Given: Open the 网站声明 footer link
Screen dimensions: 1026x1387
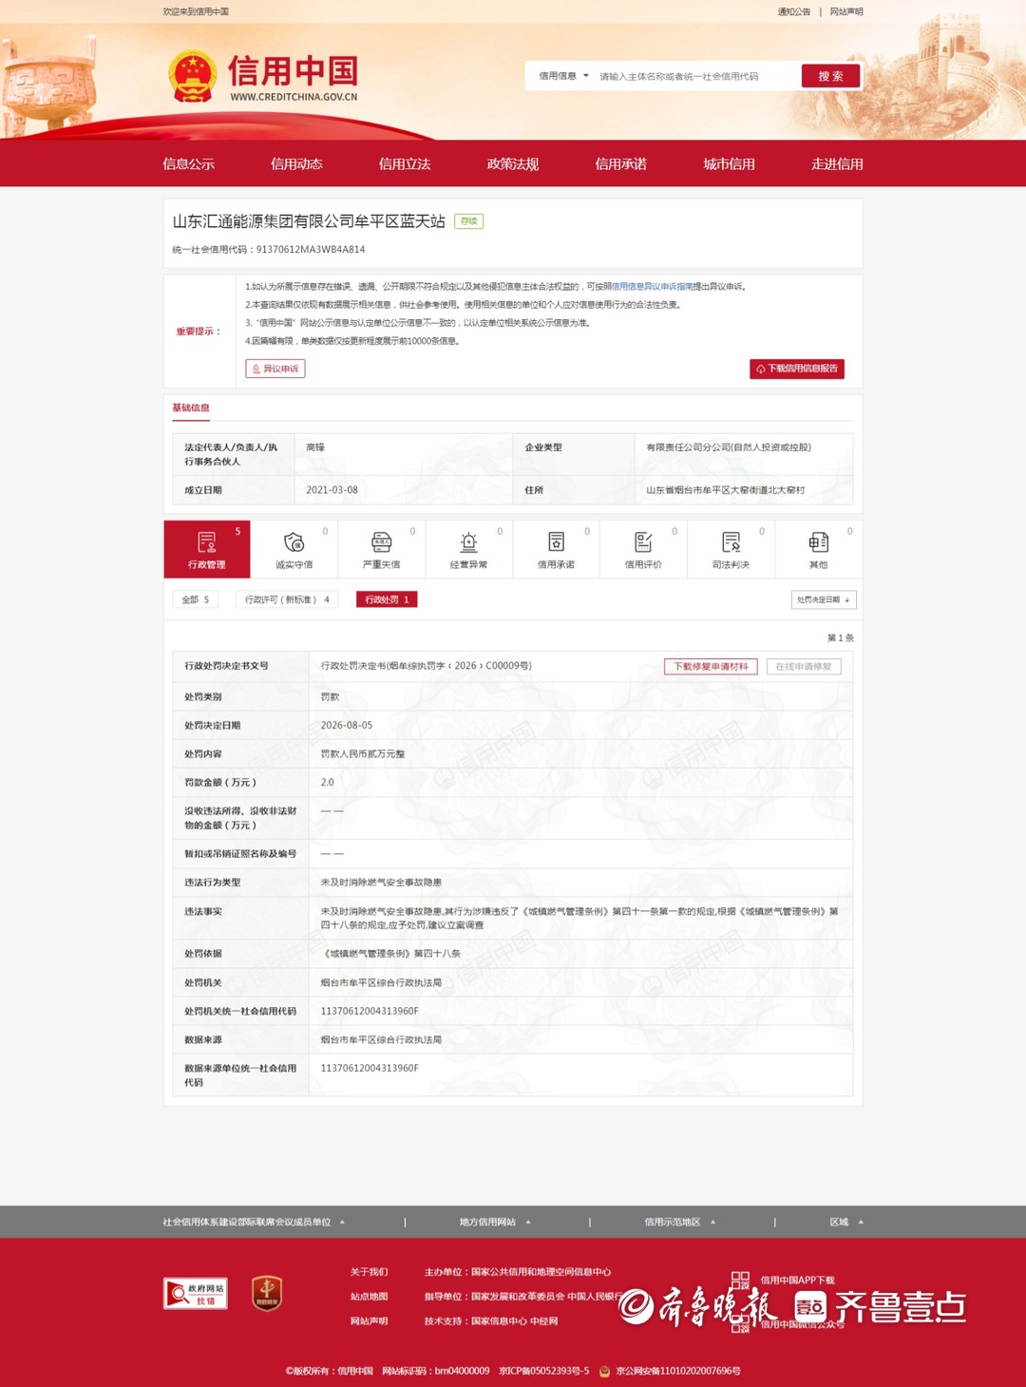Looking at the screenshot, I should click(369, 1320).
